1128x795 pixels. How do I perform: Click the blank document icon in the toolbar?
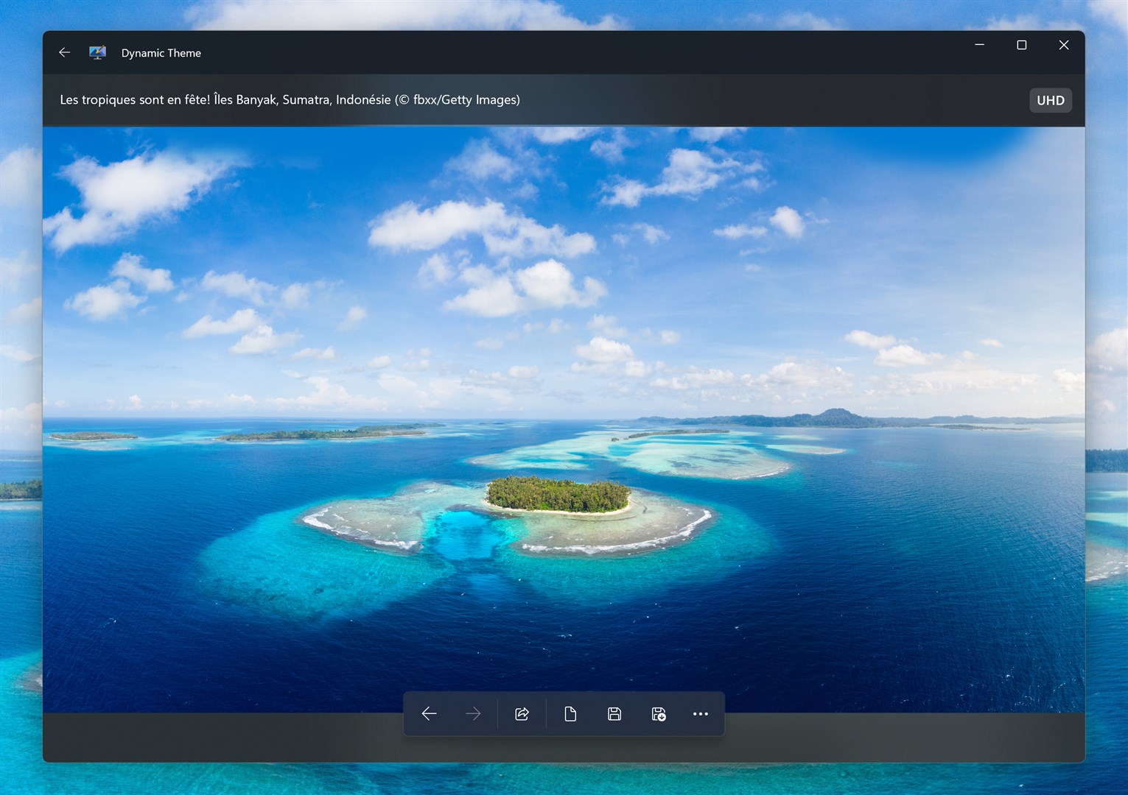point(570,713)
